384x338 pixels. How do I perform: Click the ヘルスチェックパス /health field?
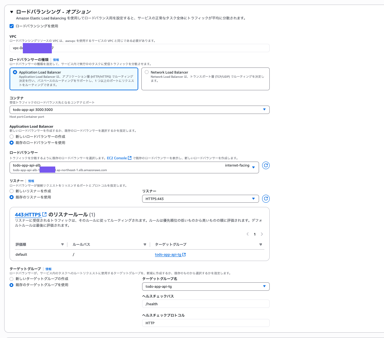(206, 304)
